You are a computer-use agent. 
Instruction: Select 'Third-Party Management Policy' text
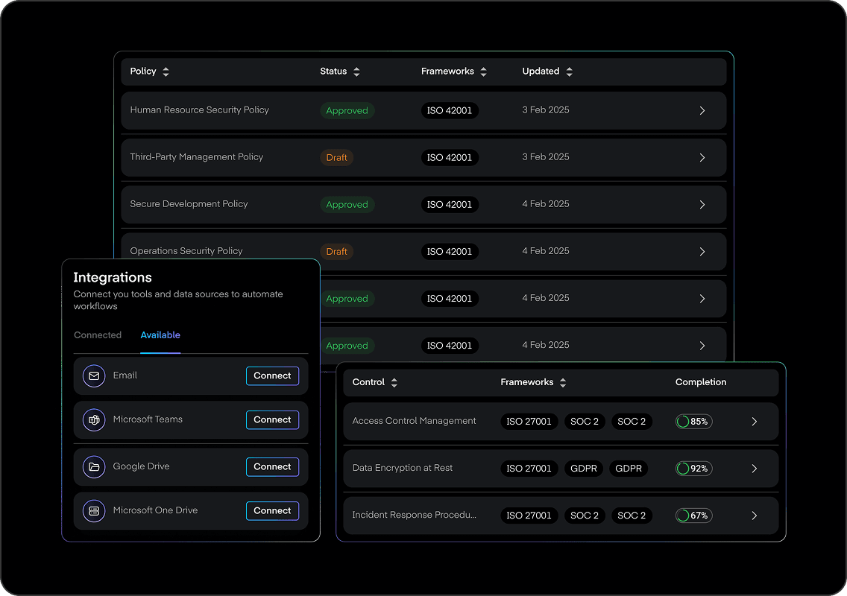coord(197,157)
